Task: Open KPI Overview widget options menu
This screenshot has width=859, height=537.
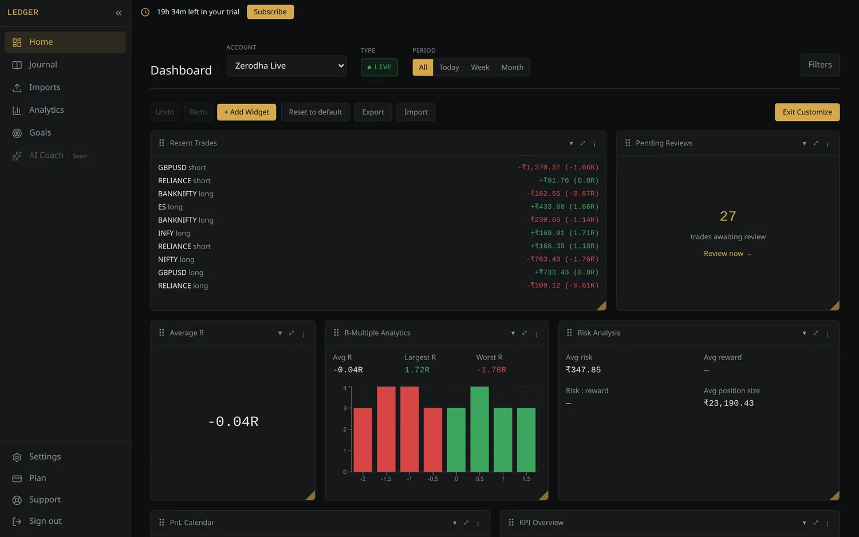Action: (828, 523)
